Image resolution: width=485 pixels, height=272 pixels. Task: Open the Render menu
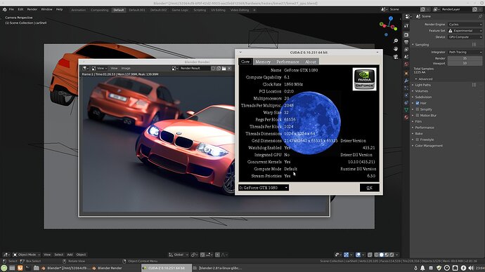click(x=32, y=10)
